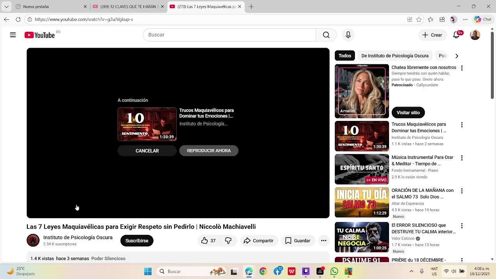Open Twitch from the taskbar
The height and width of the screenshot is (279, 496).
tap(306, 272)
